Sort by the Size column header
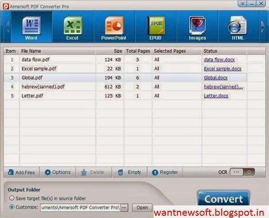 click(110, 51)
